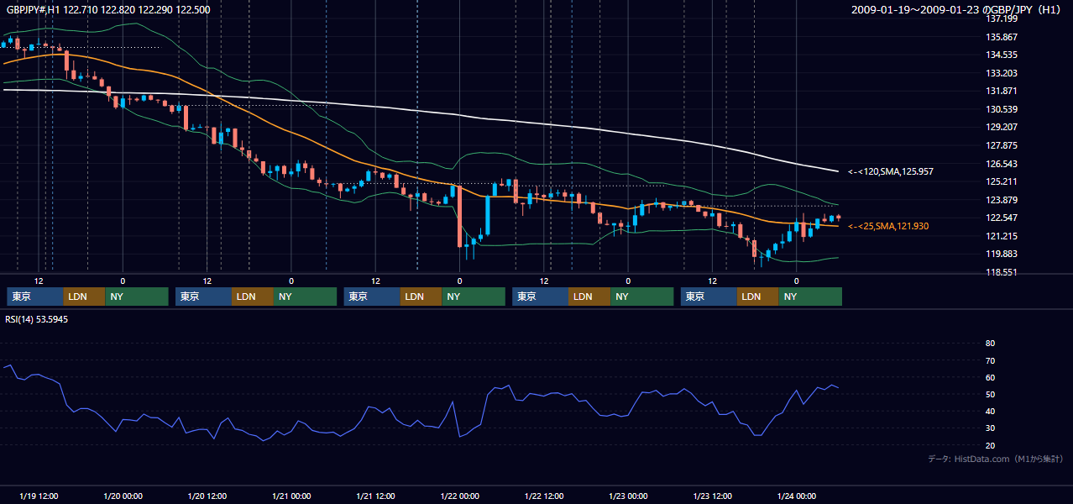Click the 1/19 12:00 time axis label
This screenshot has height=504, width=1073.
[38, 496]
